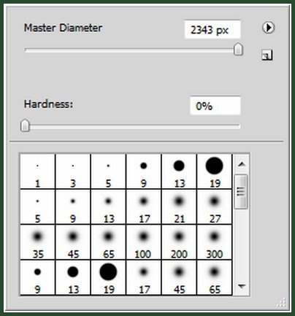Click the brush list scrollbar thumb
295x316 pixels.
click(241, 191)
